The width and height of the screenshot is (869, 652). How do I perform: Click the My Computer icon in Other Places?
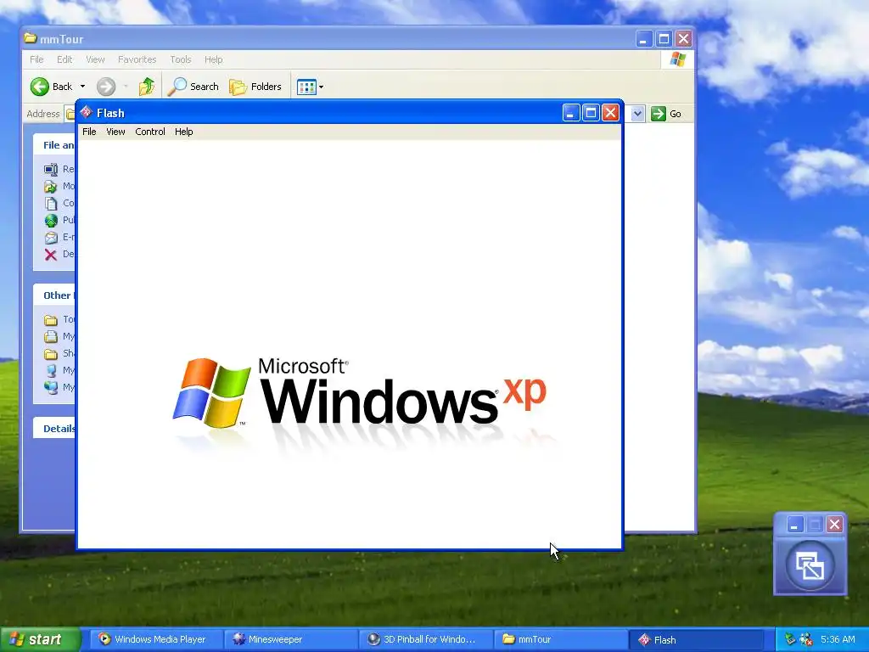pyautogui.click(x=50, y=370)
